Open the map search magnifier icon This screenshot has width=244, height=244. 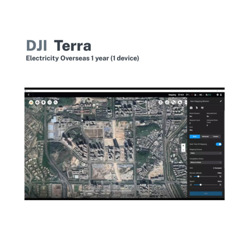click(x=56, y=102)
